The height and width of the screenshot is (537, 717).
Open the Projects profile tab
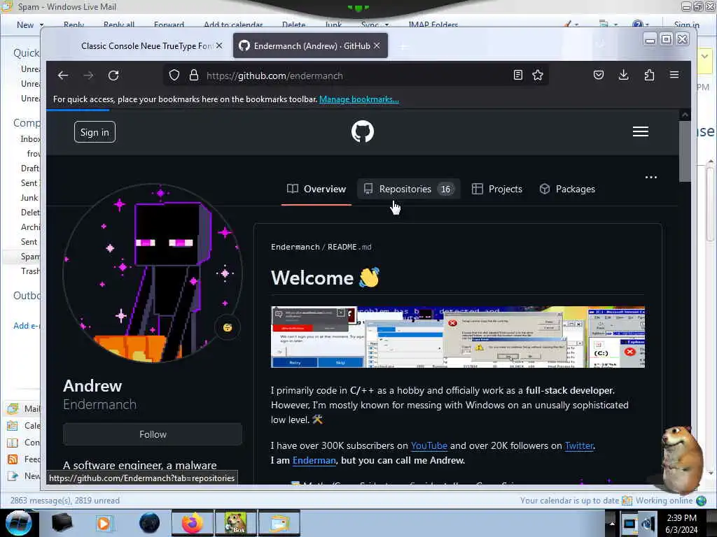coord(497,189)
